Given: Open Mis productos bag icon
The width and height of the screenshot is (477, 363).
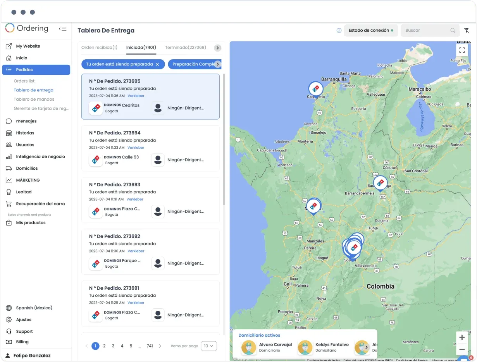Looking at the screenshot, I should pyautogui.click(x=9, y=223).
